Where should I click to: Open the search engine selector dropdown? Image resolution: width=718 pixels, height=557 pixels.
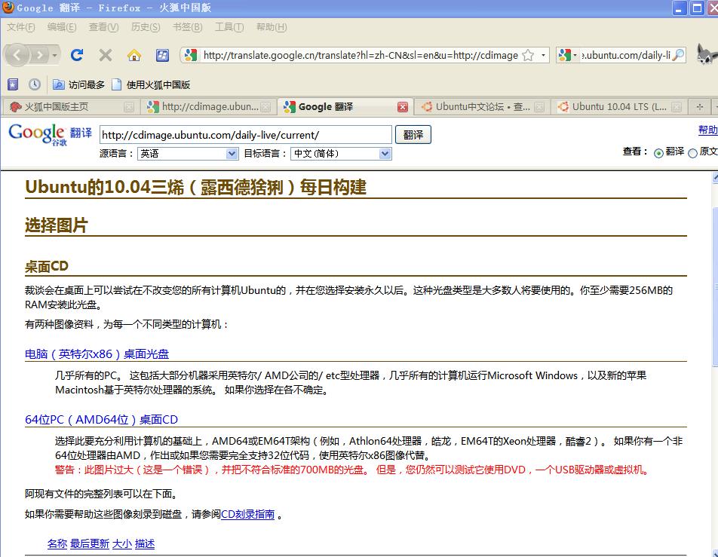click(568, 55)
